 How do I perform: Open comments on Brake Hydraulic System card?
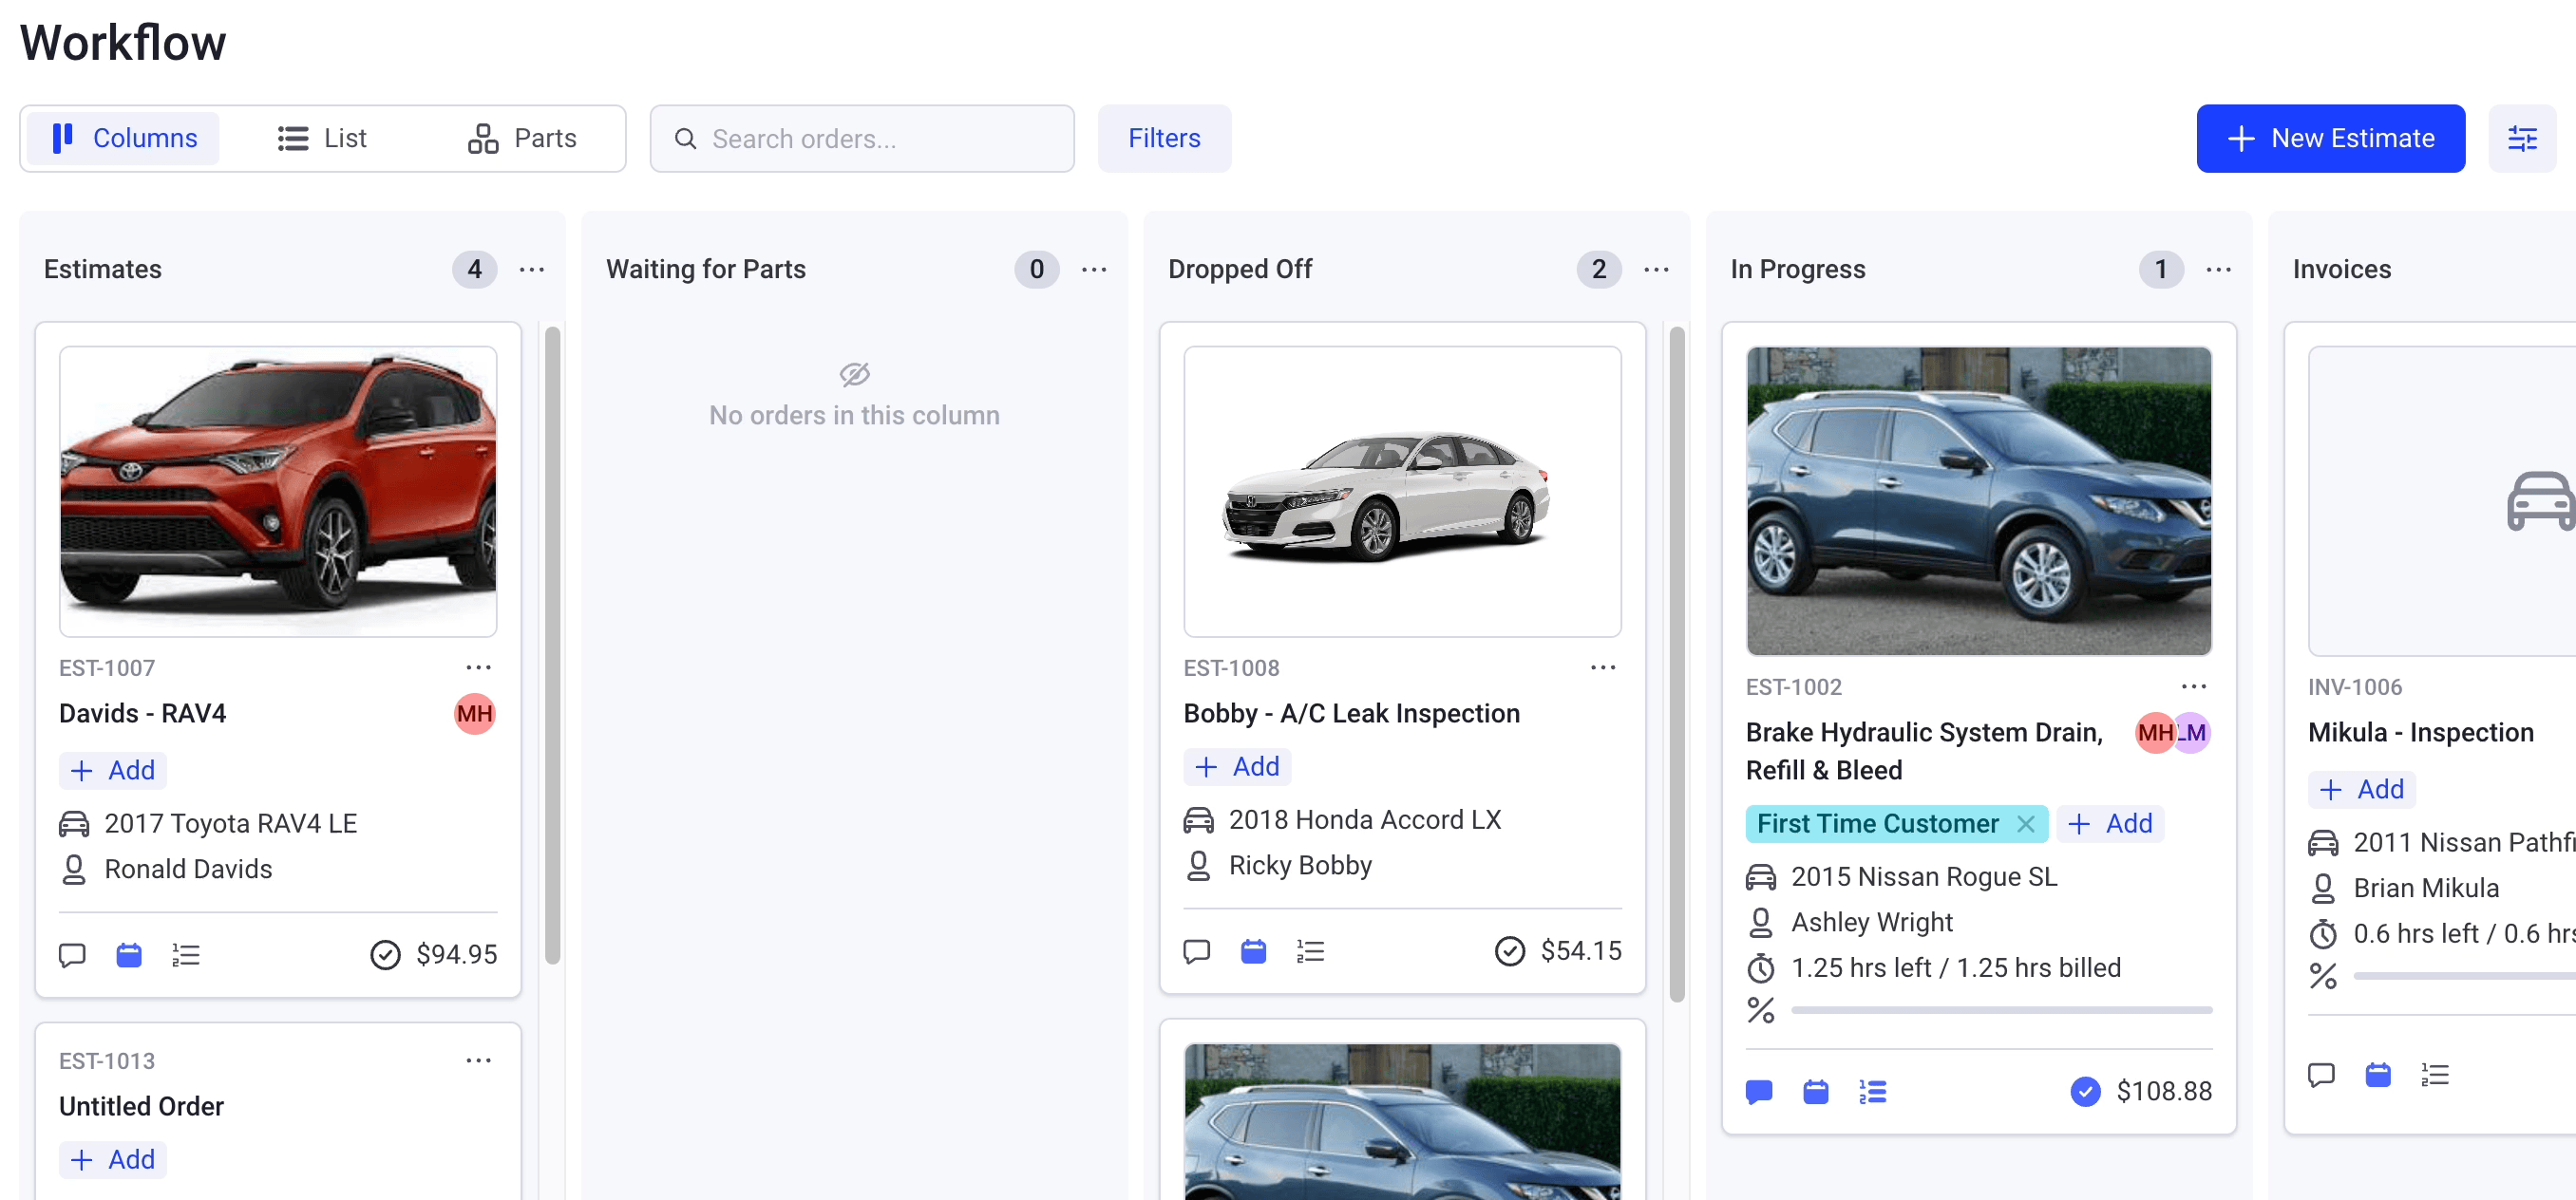[1759, 1091]
